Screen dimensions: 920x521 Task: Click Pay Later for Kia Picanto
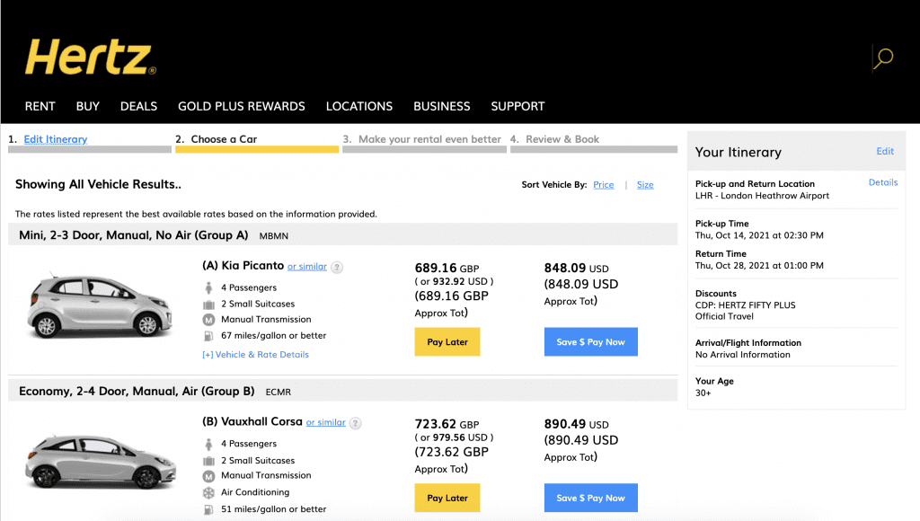447,342
